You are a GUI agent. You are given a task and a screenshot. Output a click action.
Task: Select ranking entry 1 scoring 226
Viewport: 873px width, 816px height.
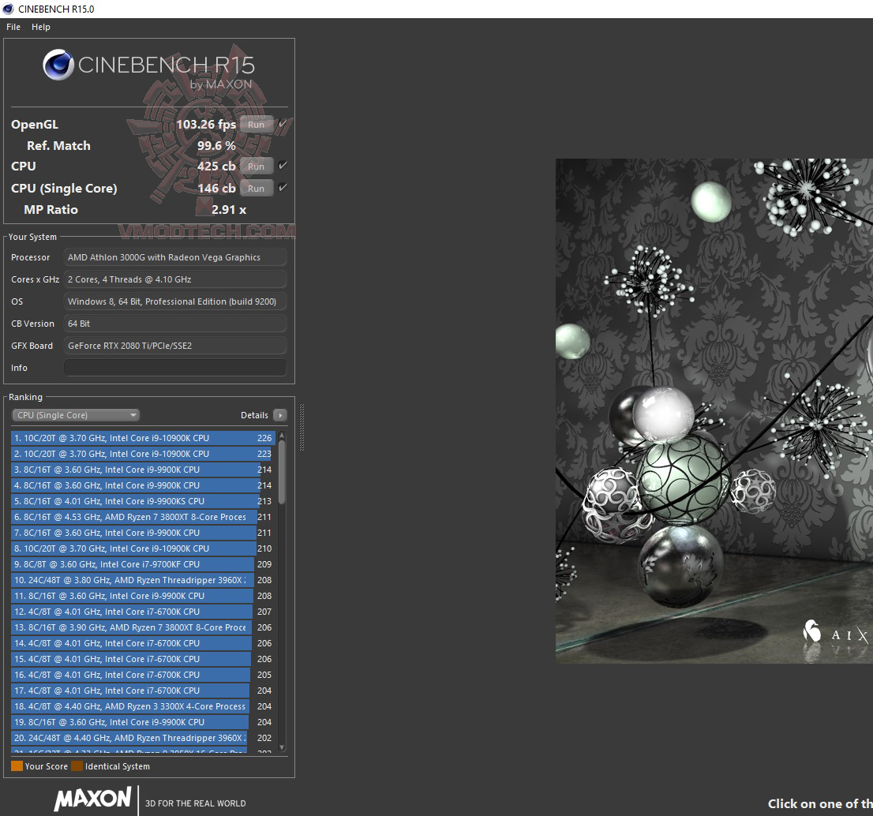pyautogui.click(x=143, y=438)
